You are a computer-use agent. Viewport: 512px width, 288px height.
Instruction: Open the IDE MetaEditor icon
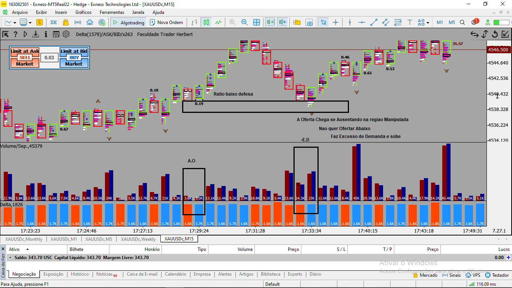54,22
